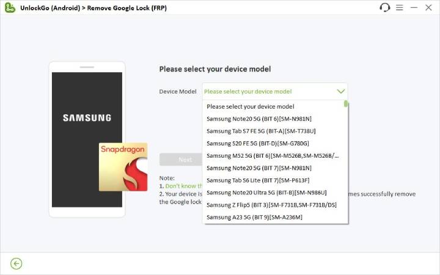Viewport: 440px width, 275px height.
Task: Click the grayed-out Next button
Action: (181, 159)
